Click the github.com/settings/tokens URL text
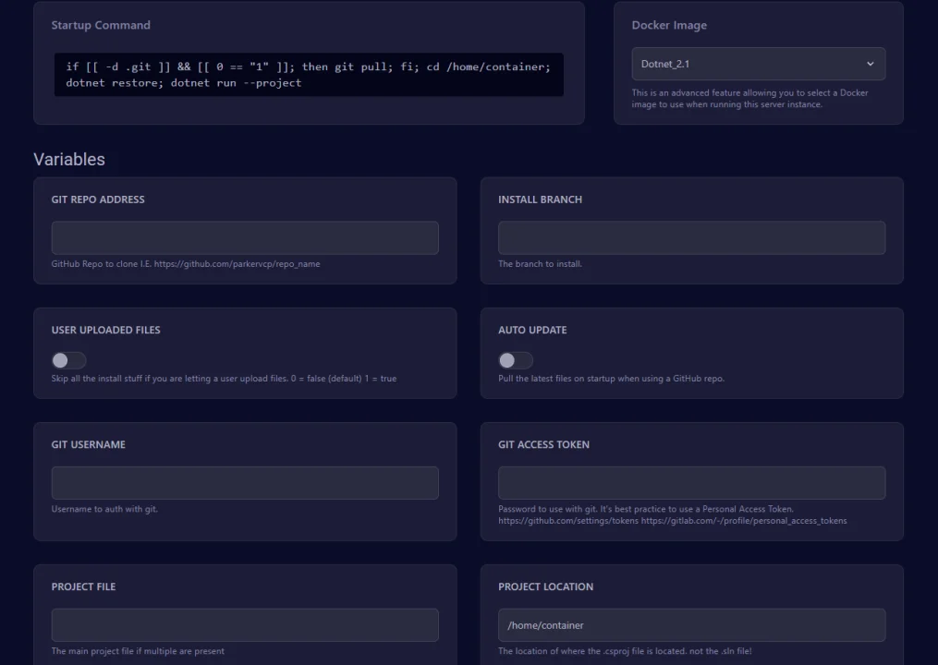 (568, 521)
